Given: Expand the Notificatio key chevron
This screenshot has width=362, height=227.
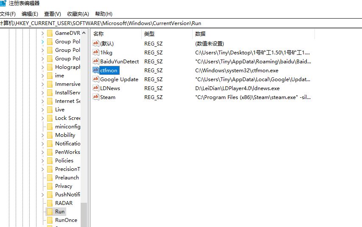Looking at the screenshot, I should (43, 144).
